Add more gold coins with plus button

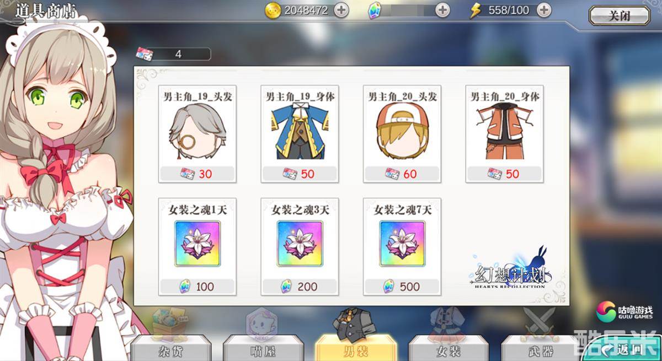pos(341,10)
